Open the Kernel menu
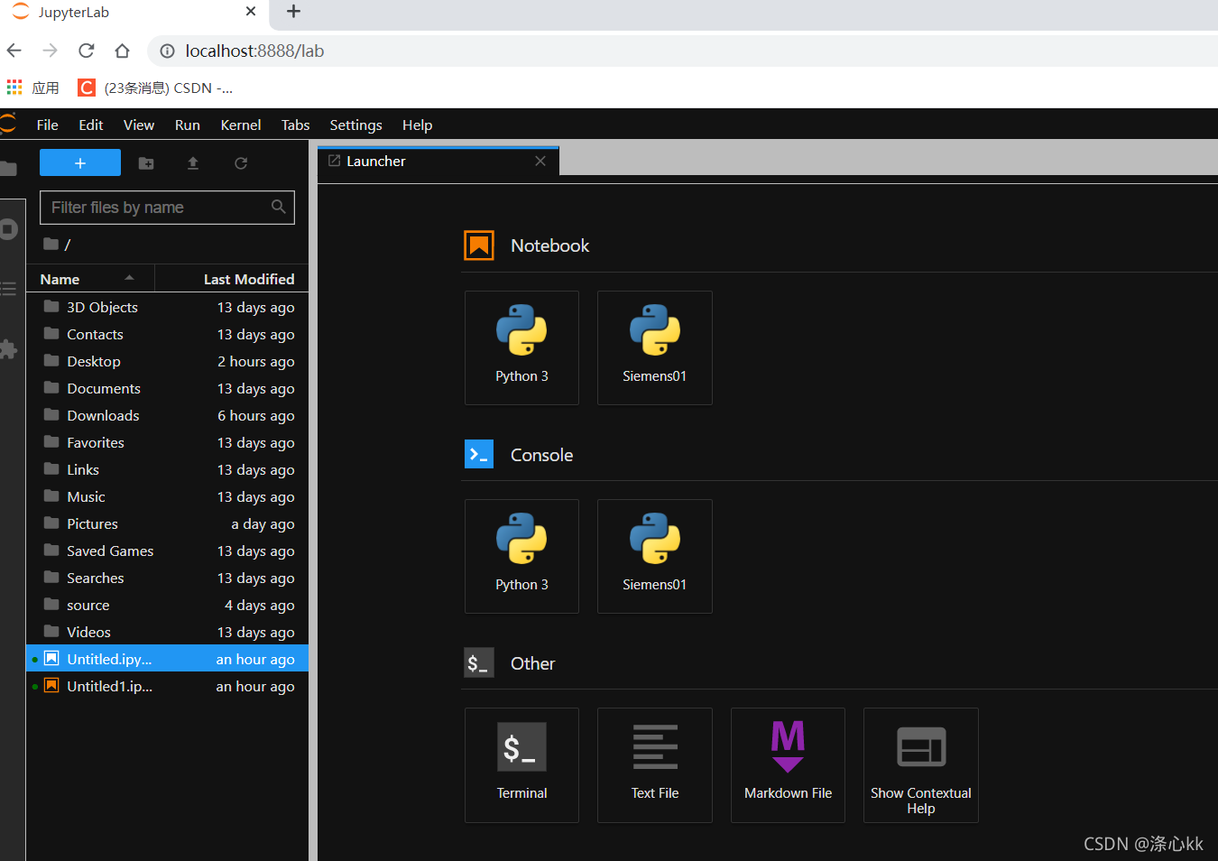The image size is (1218, 861). tap(241, 125)
